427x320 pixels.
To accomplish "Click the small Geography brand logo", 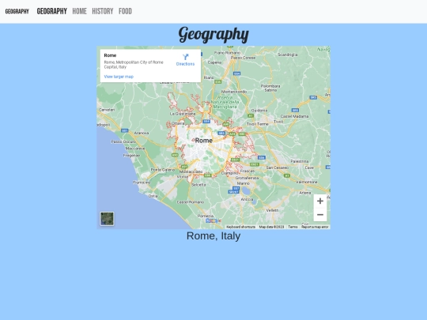I will coord(17,11).
